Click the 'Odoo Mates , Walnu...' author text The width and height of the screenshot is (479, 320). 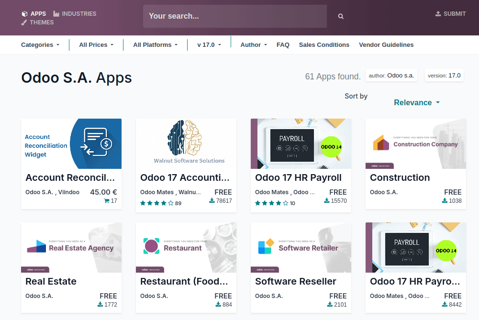point(170,192)
